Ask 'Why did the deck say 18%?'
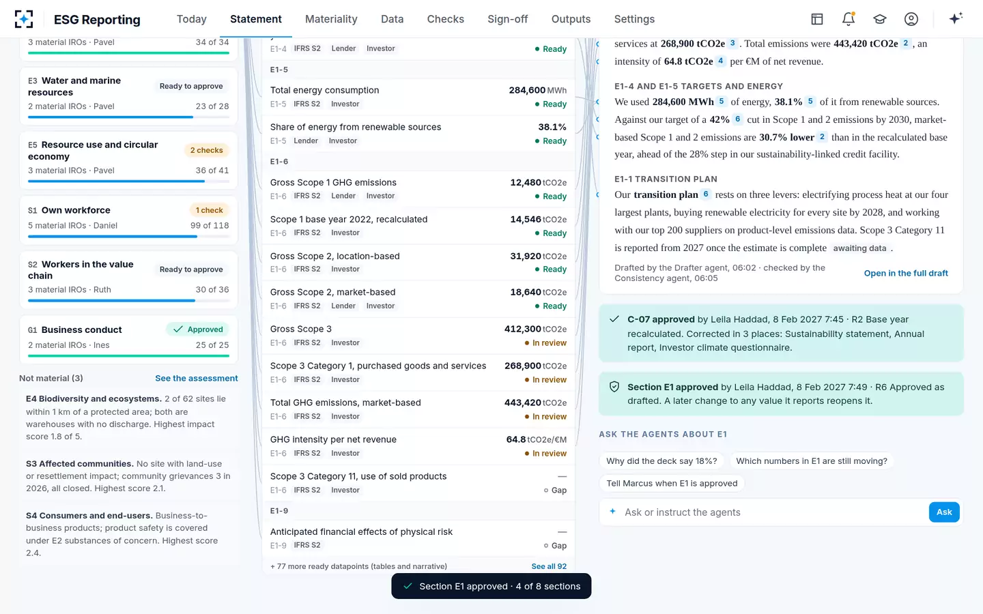 click(661, 461)
